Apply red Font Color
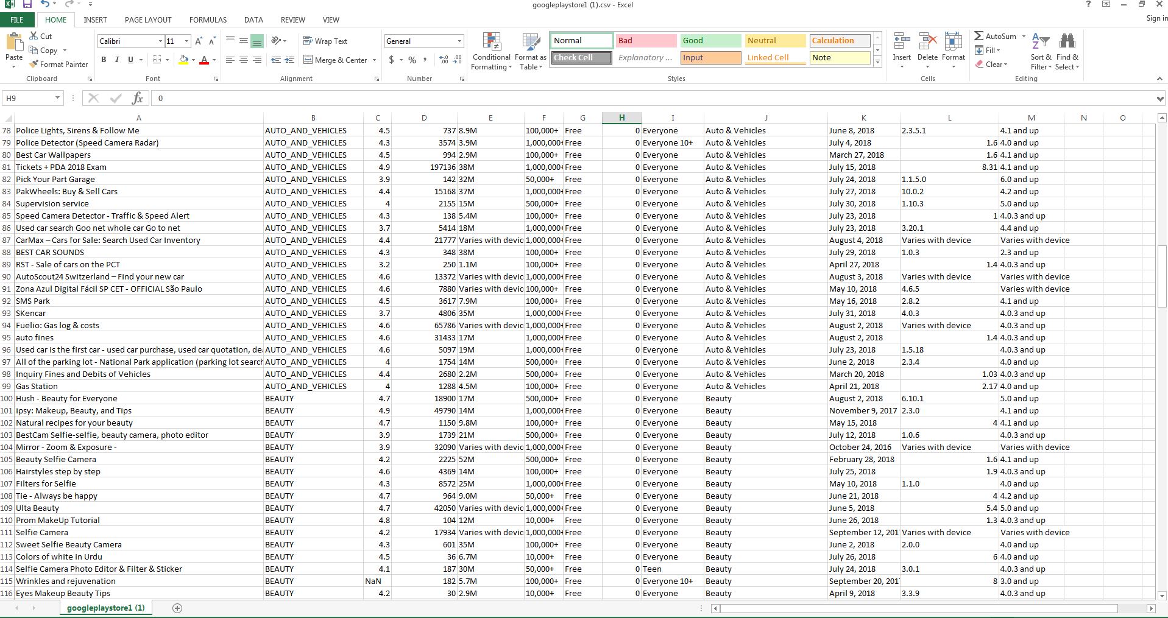This screenshot has height=618, width=1168. click(x=204, y=60)
